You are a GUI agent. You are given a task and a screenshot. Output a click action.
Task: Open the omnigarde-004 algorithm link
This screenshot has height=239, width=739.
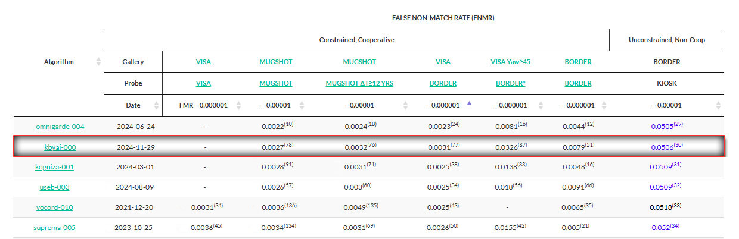point(60,127)
